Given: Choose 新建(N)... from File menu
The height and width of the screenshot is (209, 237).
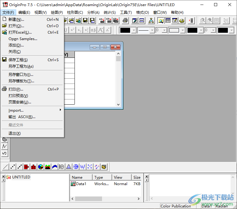Looking at the screenshot, I should pos(32,19).
